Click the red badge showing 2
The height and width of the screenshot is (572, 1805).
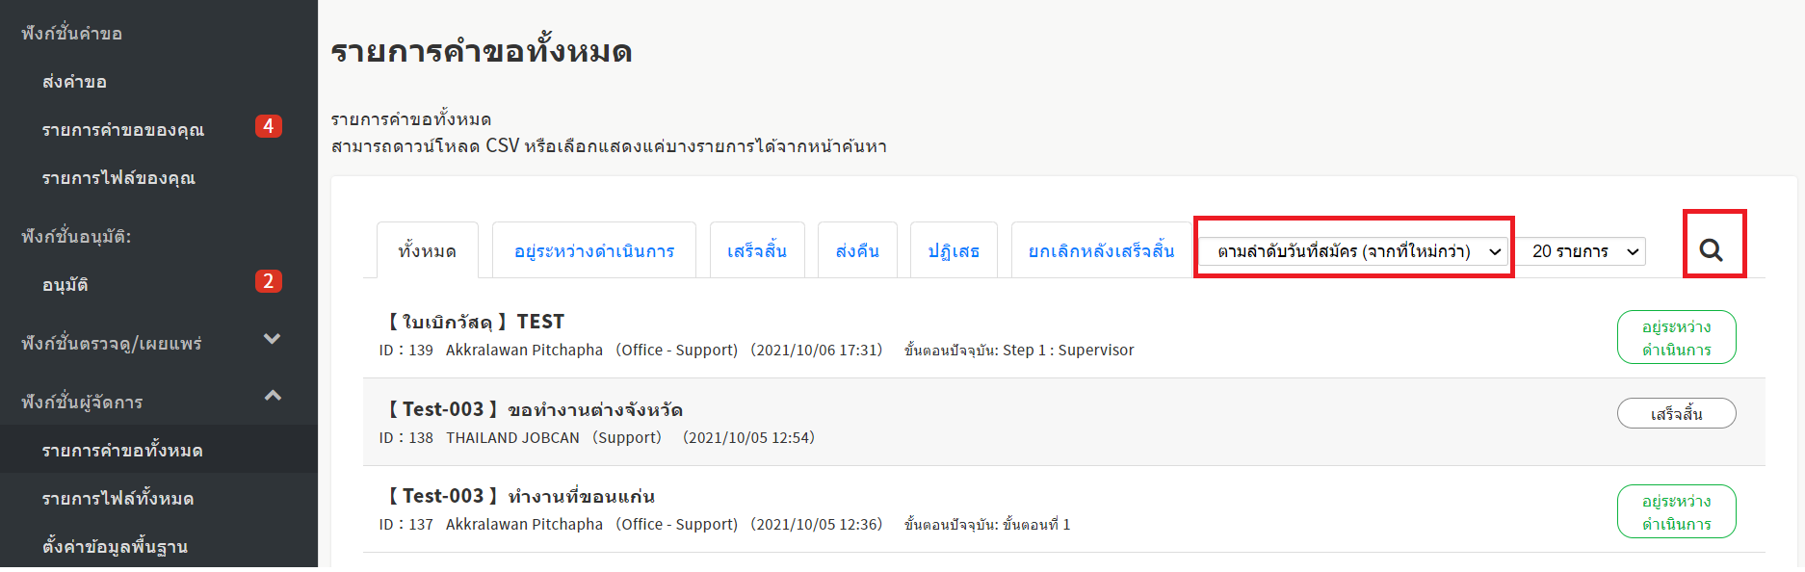coord(268,281)
